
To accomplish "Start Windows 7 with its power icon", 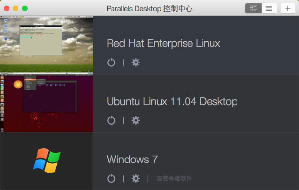I will pyautogui.click(x=111, y=179).
